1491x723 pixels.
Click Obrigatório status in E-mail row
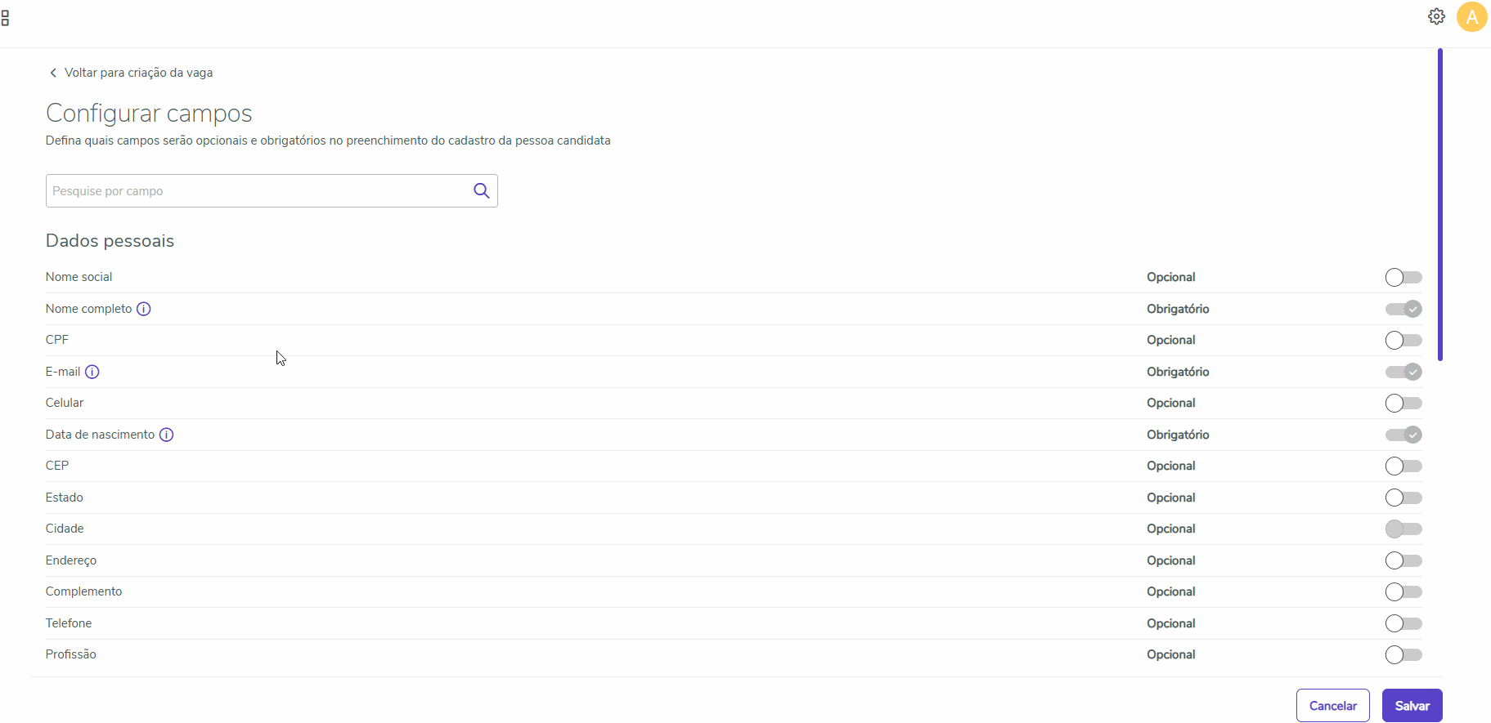point(1178,372)
